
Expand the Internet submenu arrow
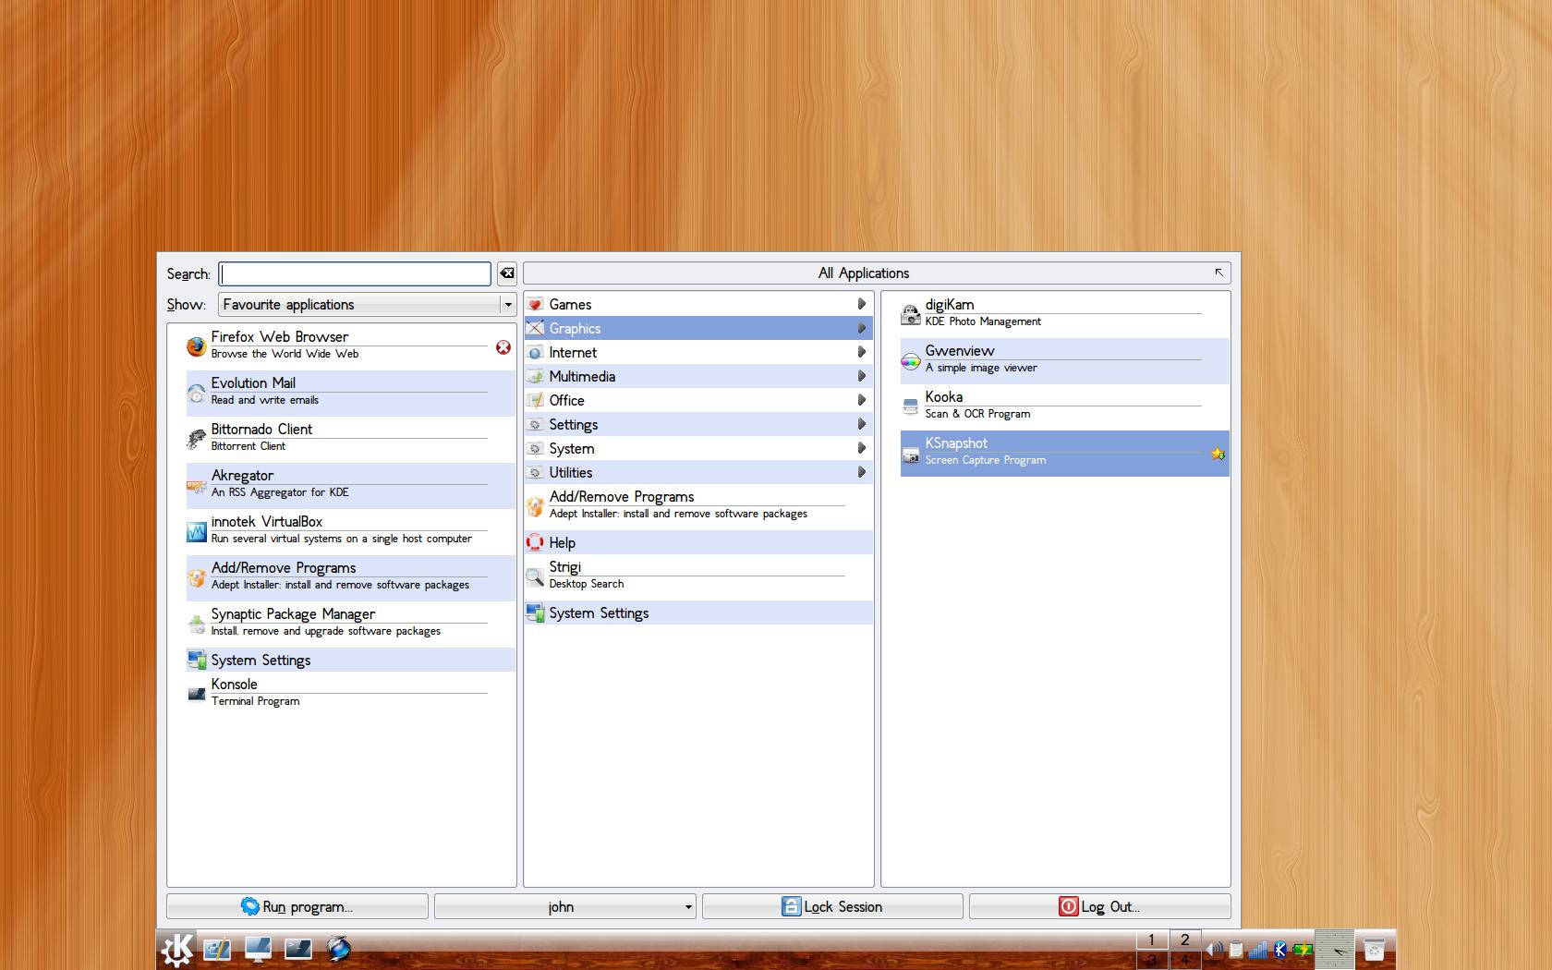pos(861,352)
